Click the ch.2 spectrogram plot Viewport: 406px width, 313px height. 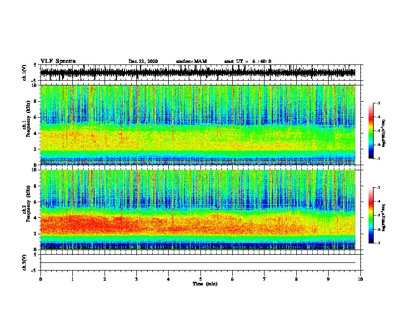click(197, 210)
